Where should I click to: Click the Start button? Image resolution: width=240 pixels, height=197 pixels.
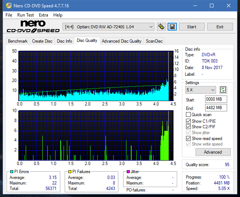click(191, 27)
